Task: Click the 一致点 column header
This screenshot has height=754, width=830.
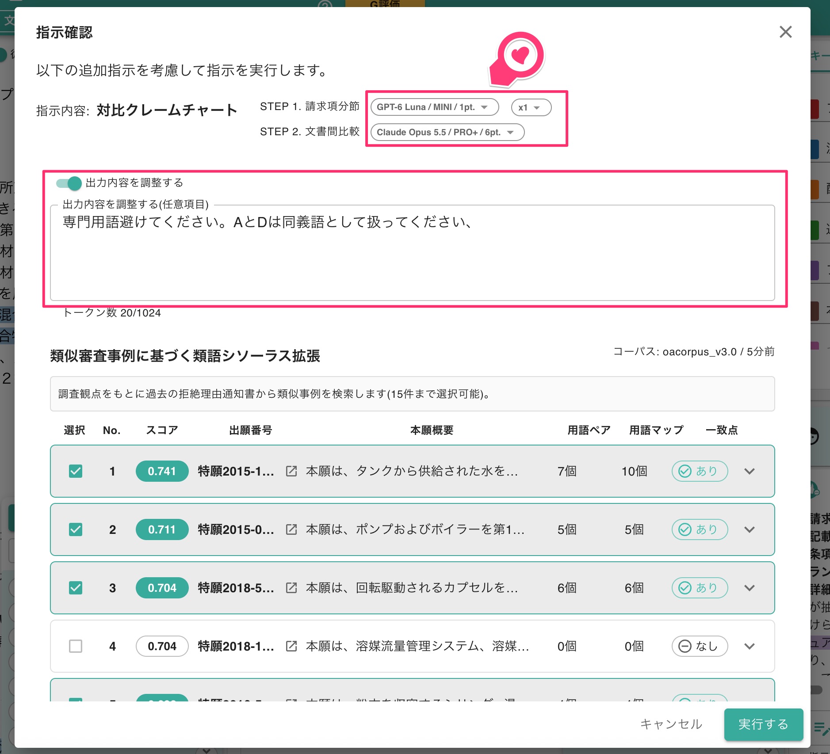Action: coord(722,430)
